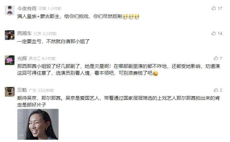Visit user 光辉's profile name
Screen dimensions: 230x142
pos(22,59)
